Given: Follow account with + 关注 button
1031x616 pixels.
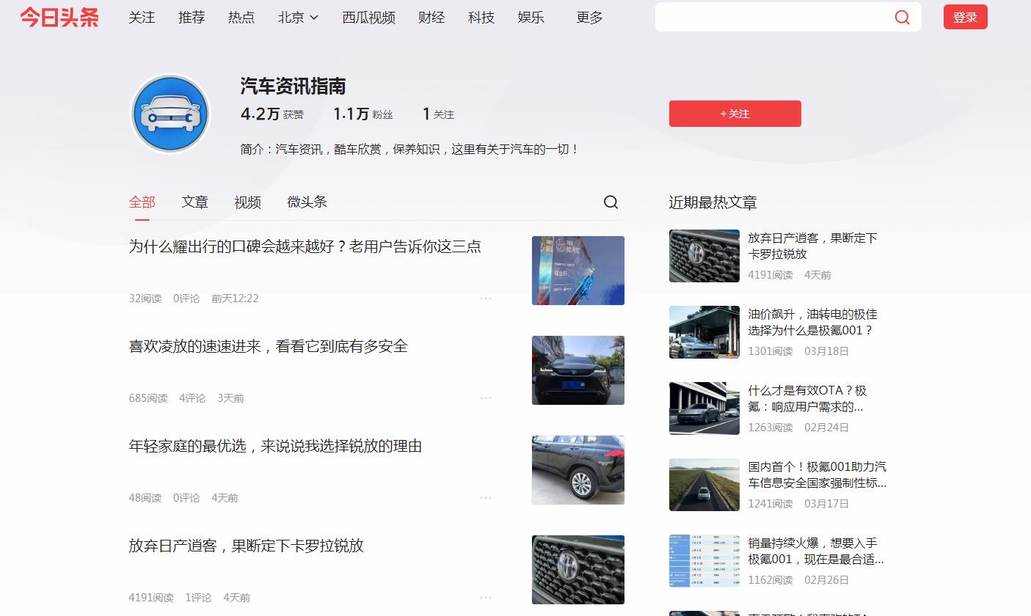Looking at the screenshot, I should click(735, 114).
